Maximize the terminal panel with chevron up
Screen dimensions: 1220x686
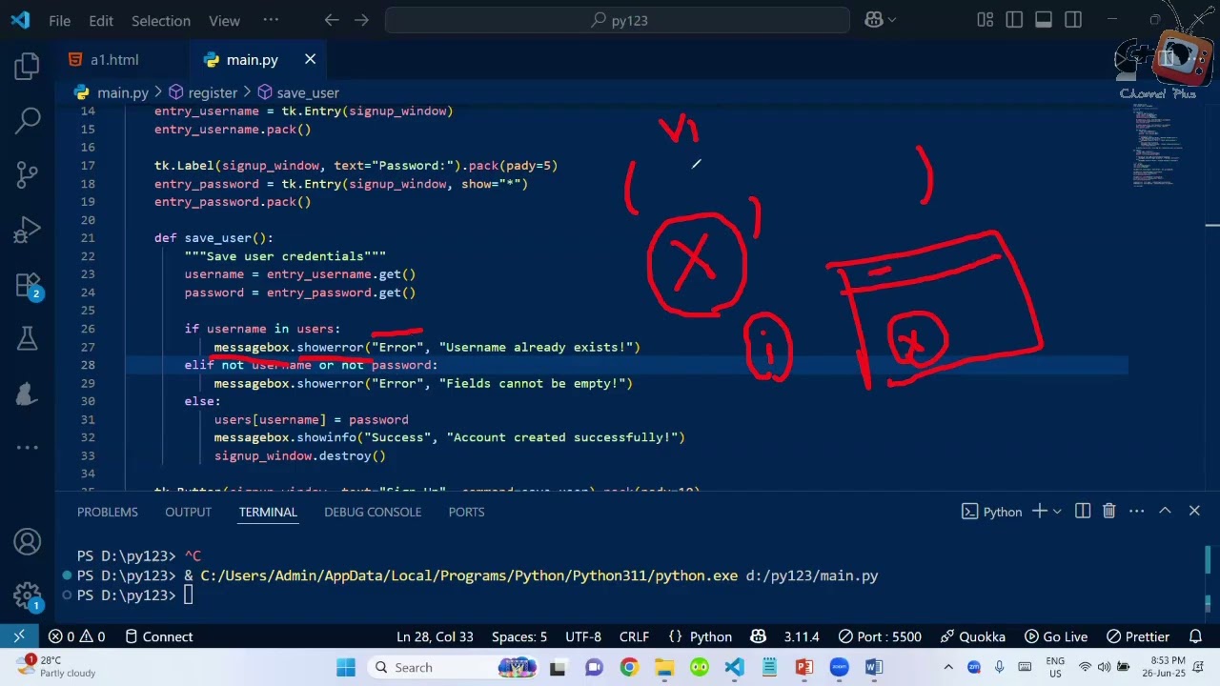pyautogui.click(x=1165, y=512)
